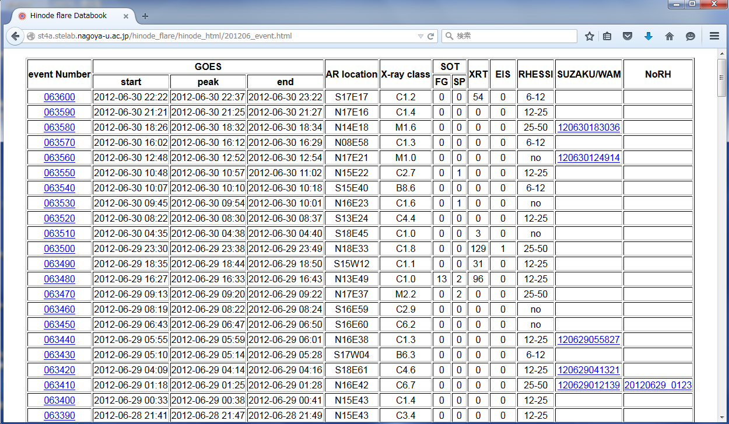Open the bookmarks list icon

point(607,36)
